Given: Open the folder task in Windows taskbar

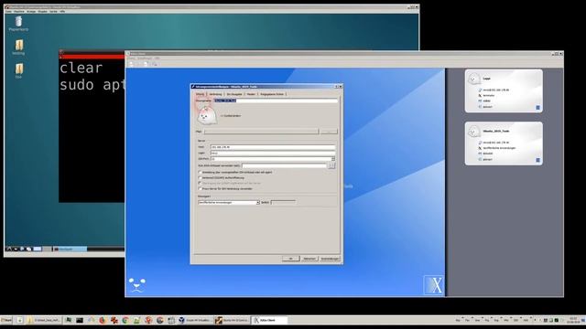Looking at the screenshot, I should [x=44, y=320].
